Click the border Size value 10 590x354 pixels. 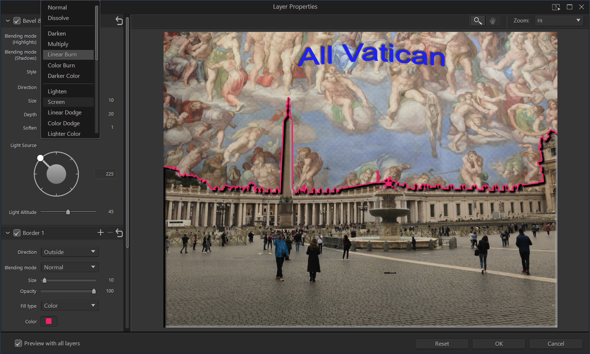point(111,280)
